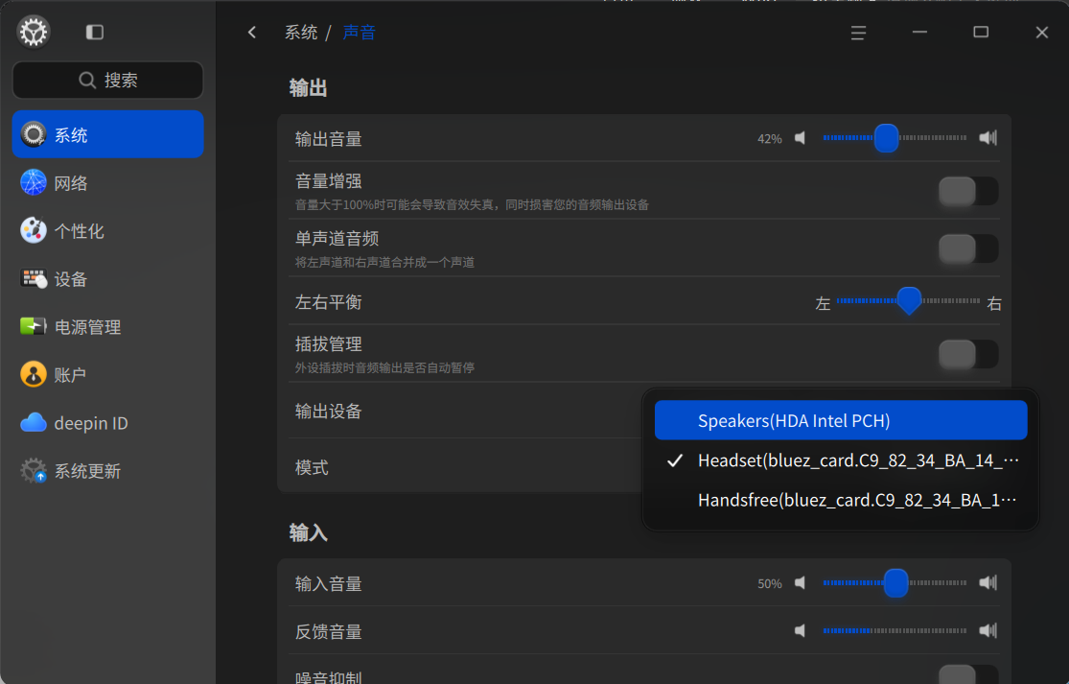Click the 输入音量 slider handle

pyautogui.click(x=895, y=583)
